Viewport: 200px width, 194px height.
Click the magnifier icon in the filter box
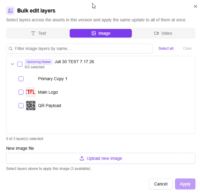11,48
